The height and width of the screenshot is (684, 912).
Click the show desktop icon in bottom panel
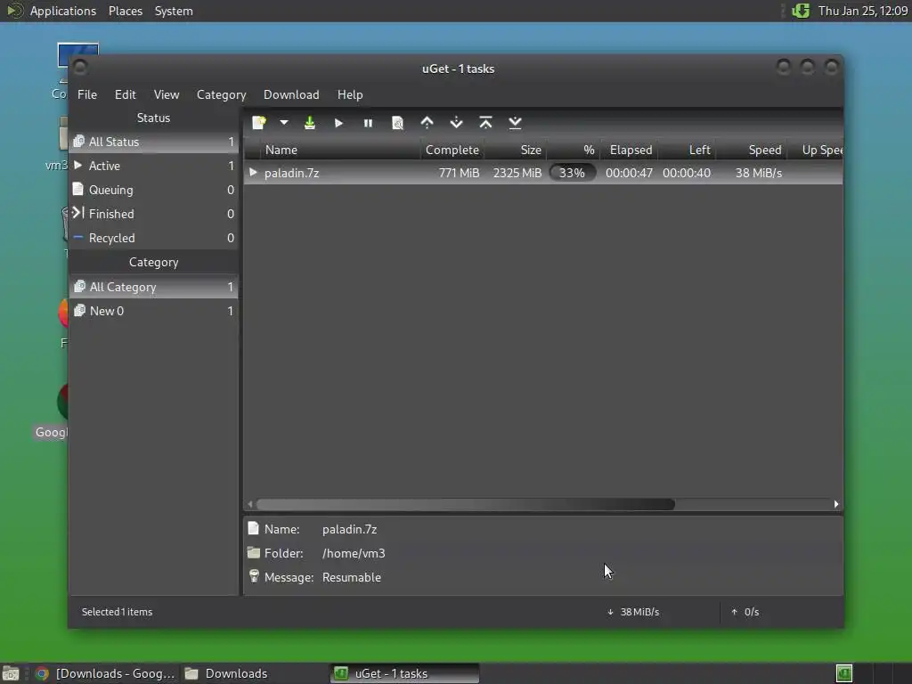click(x=11, y=673)
